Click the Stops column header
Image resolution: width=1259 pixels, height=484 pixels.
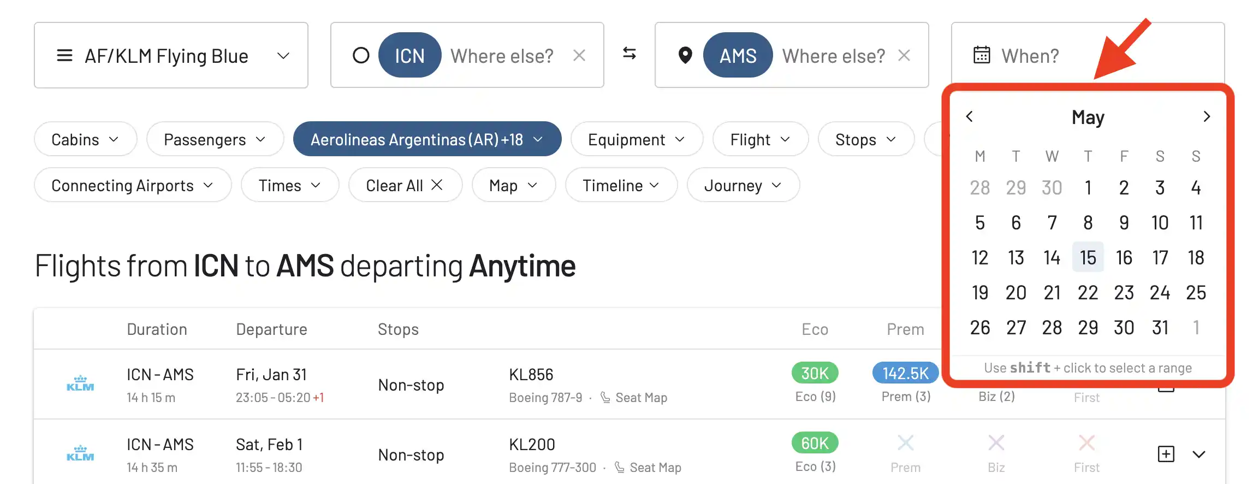(398, 329)
